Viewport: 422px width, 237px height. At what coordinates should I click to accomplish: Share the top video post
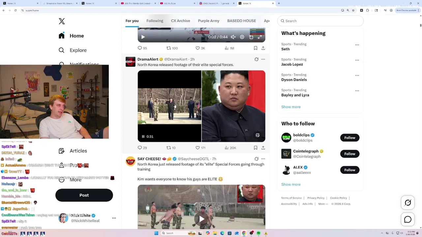[263, 48]
